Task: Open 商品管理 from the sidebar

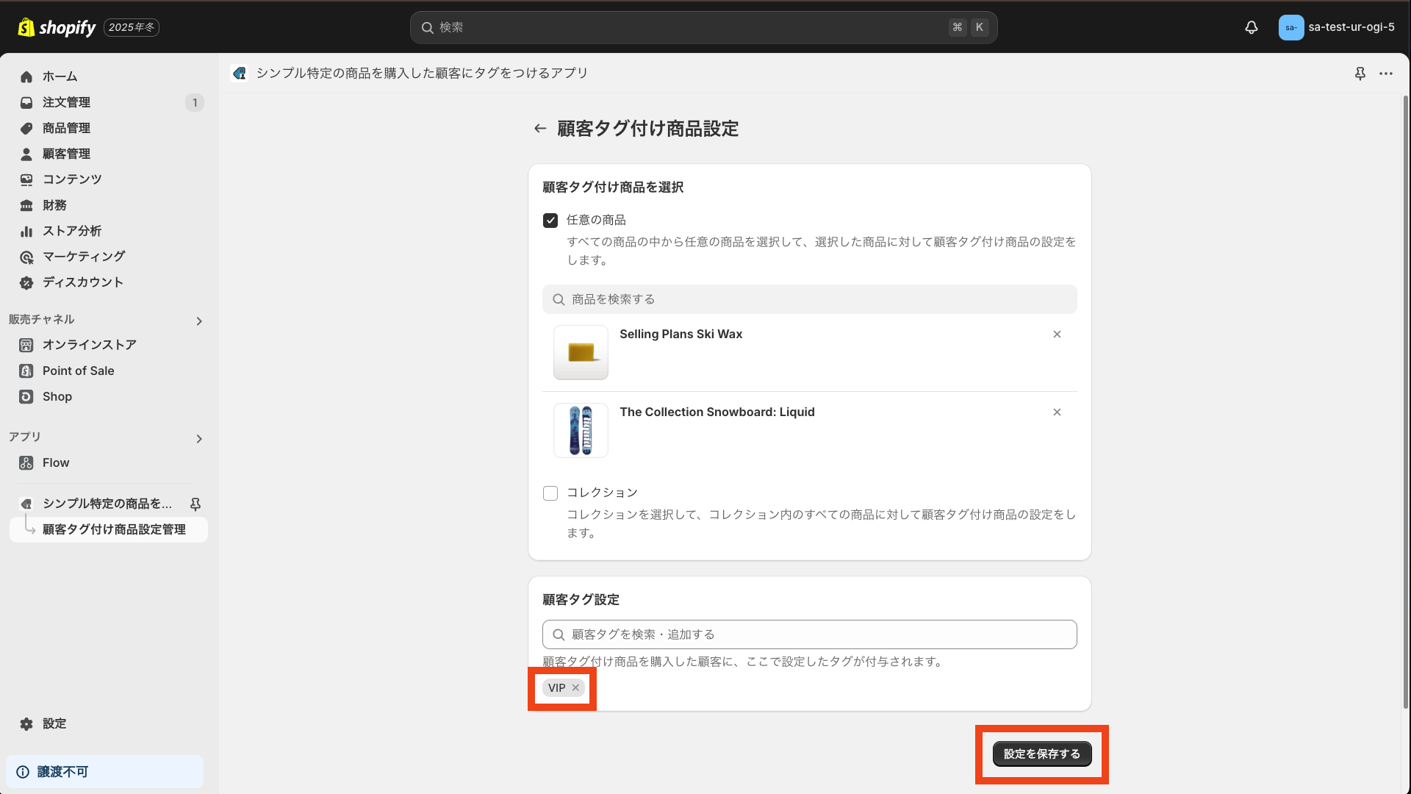Action: coord(26,128)
